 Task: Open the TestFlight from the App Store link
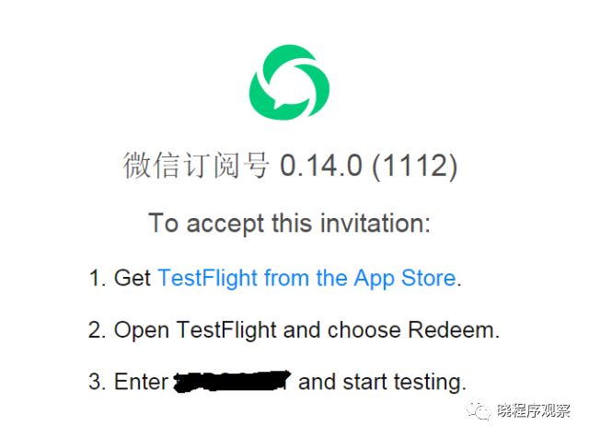click(306, 278)
